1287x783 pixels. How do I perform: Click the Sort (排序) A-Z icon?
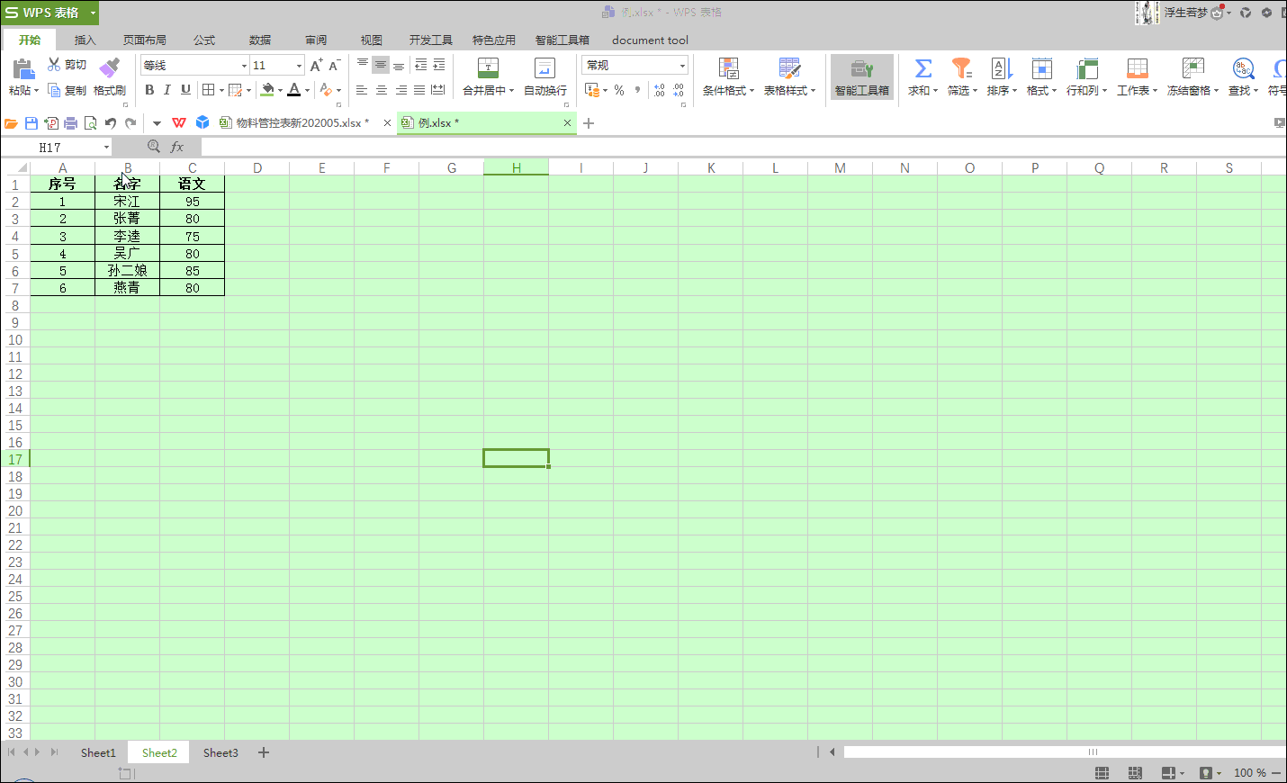pyautogui.click(x=1002, y=68)
